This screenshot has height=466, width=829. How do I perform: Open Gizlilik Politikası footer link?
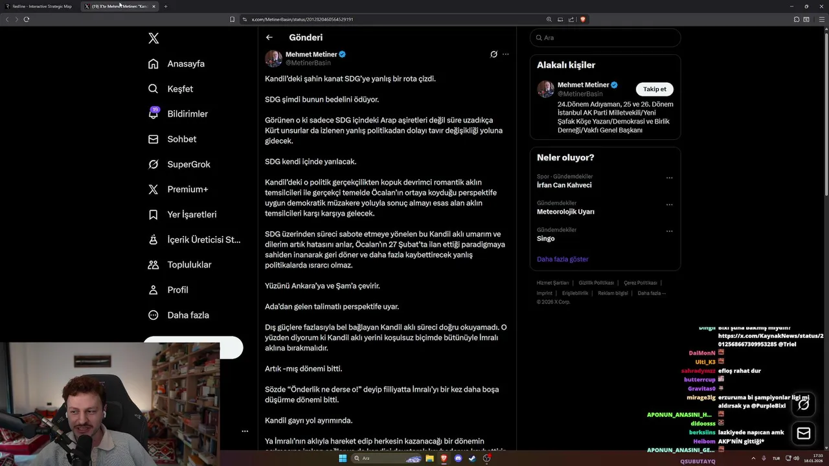point(596,283)
